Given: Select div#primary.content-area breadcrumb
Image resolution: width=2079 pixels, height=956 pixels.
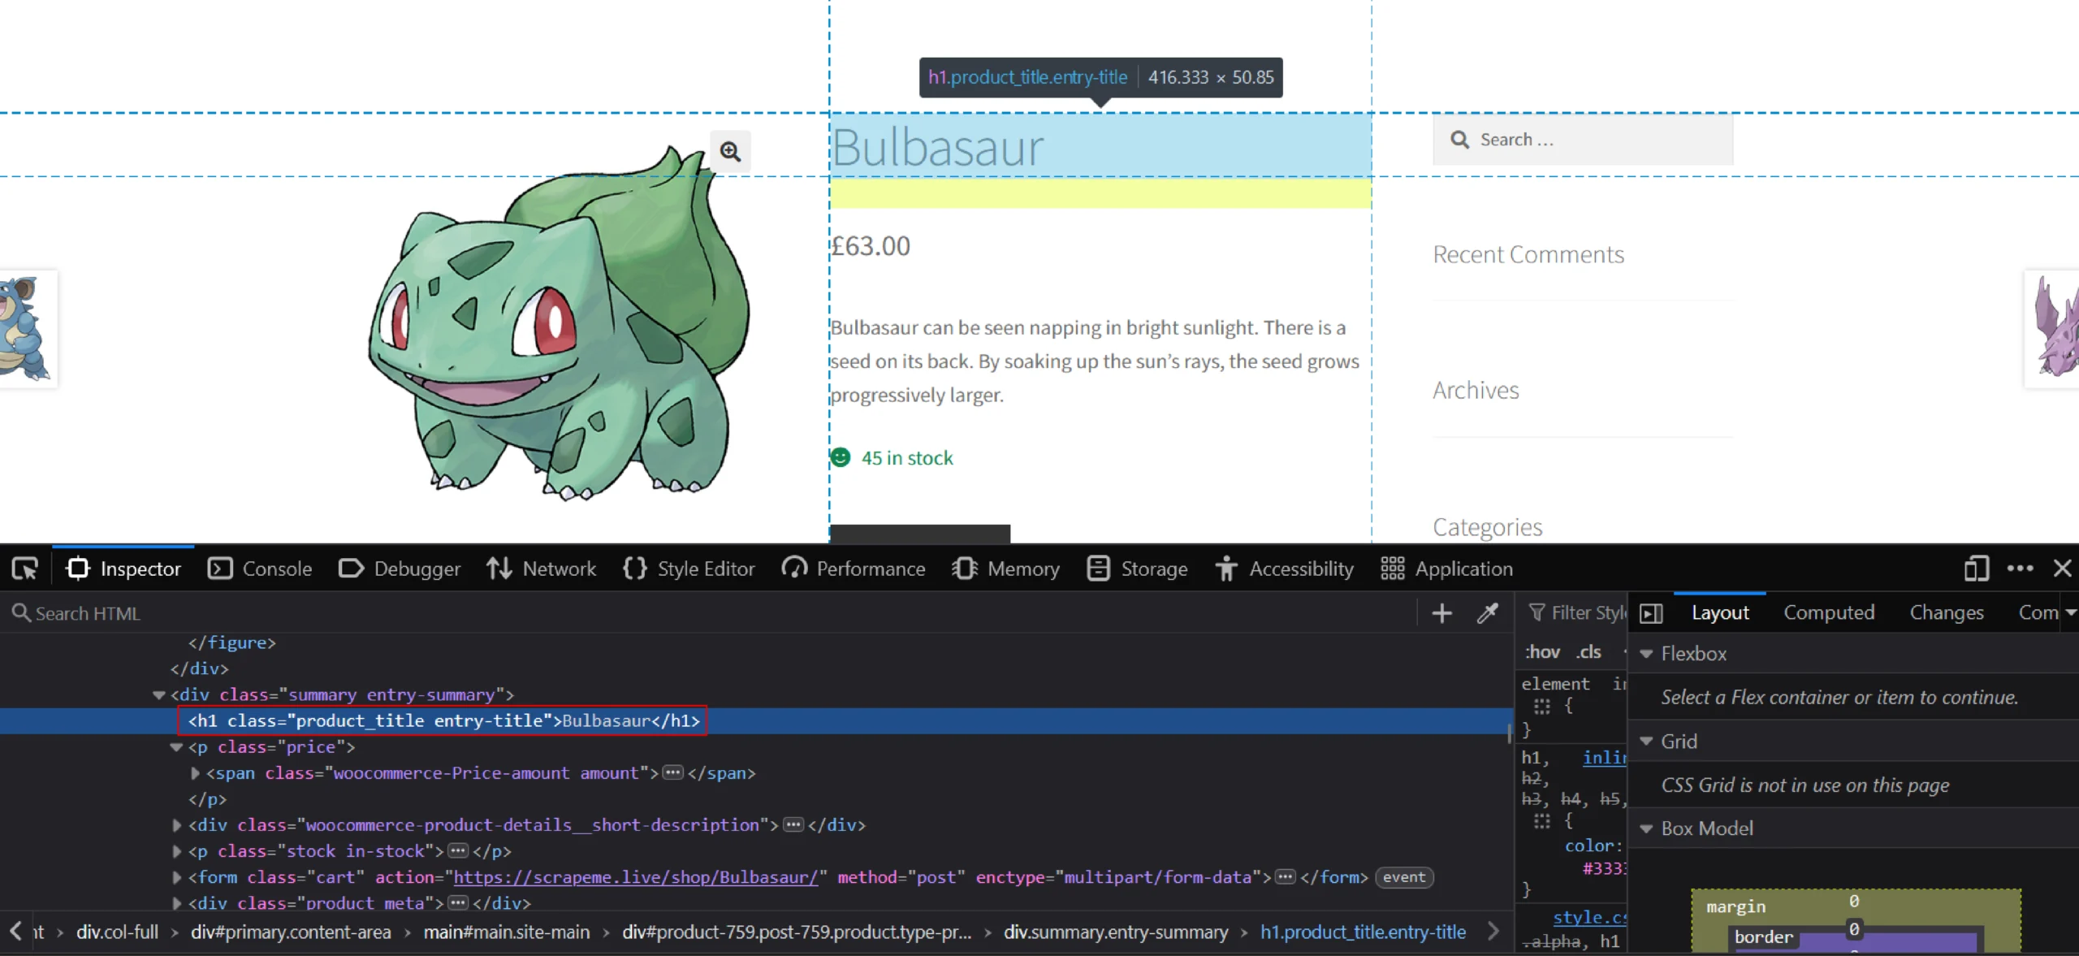Looking at the screenshot, I should (291, 932).
